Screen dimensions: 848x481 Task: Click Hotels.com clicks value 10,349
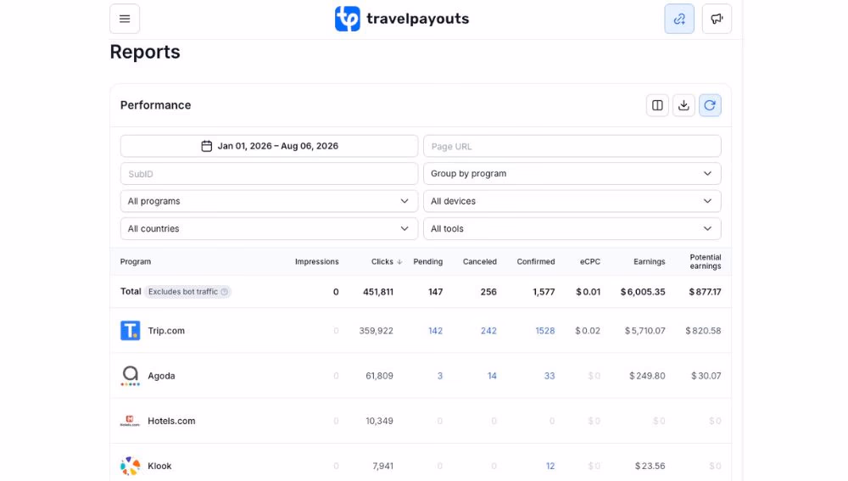379,421
